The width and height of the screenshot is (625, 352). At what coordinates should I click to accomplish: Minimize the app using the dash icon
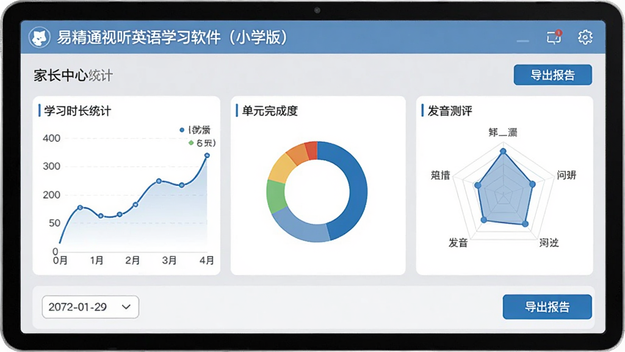point(522,41)
